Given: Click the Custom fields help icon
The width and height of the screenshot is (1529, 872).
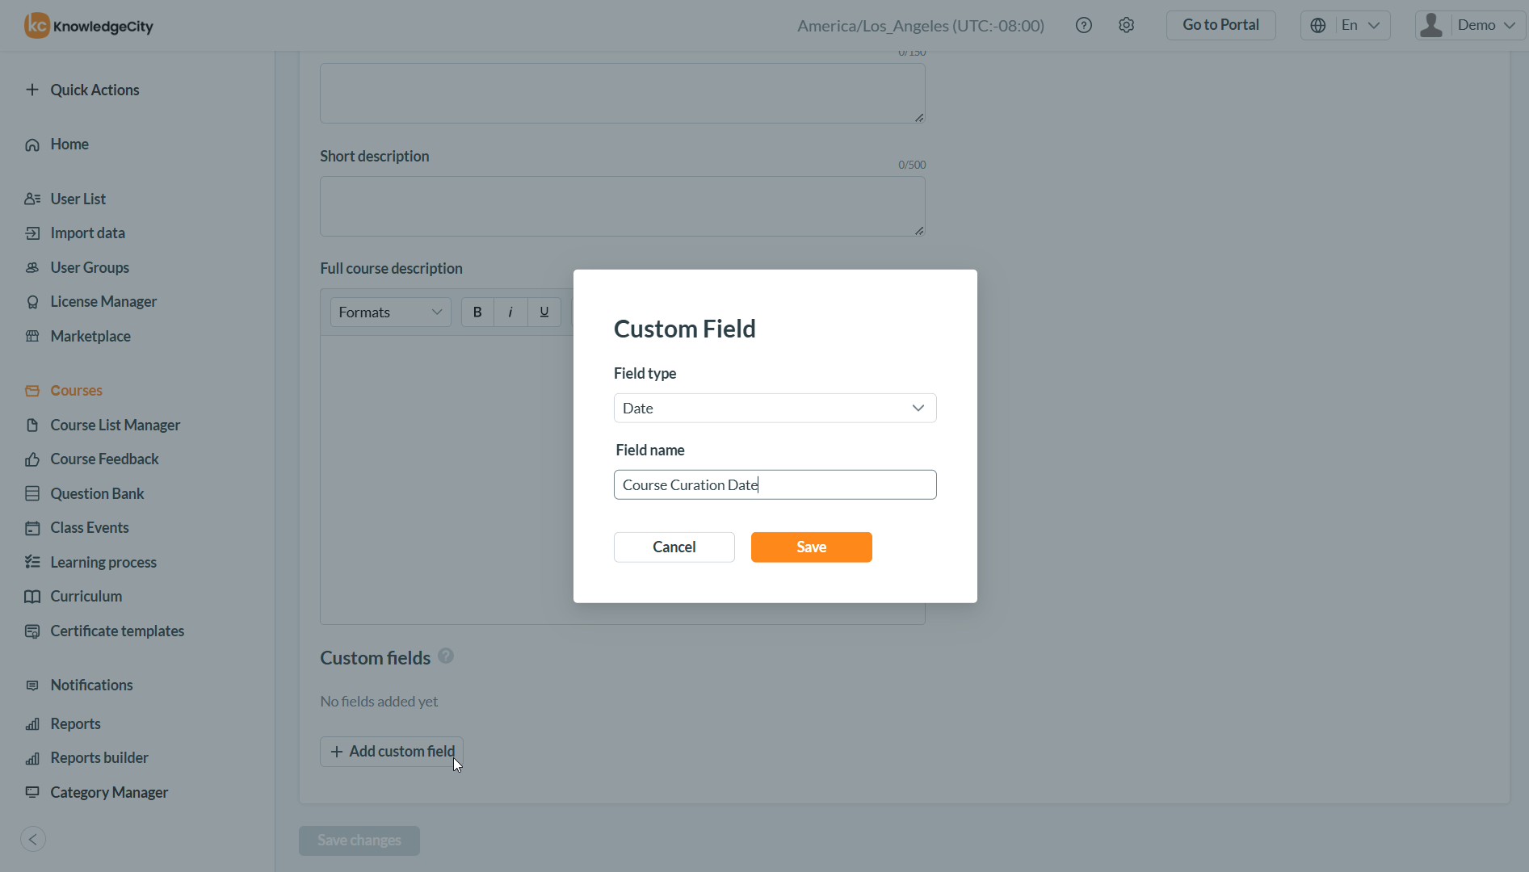Looking at the screenshot, I should coord(446,656).
